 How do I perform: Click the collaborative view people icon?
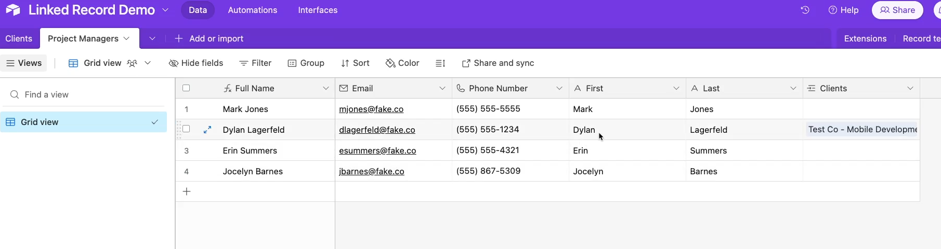132,63
